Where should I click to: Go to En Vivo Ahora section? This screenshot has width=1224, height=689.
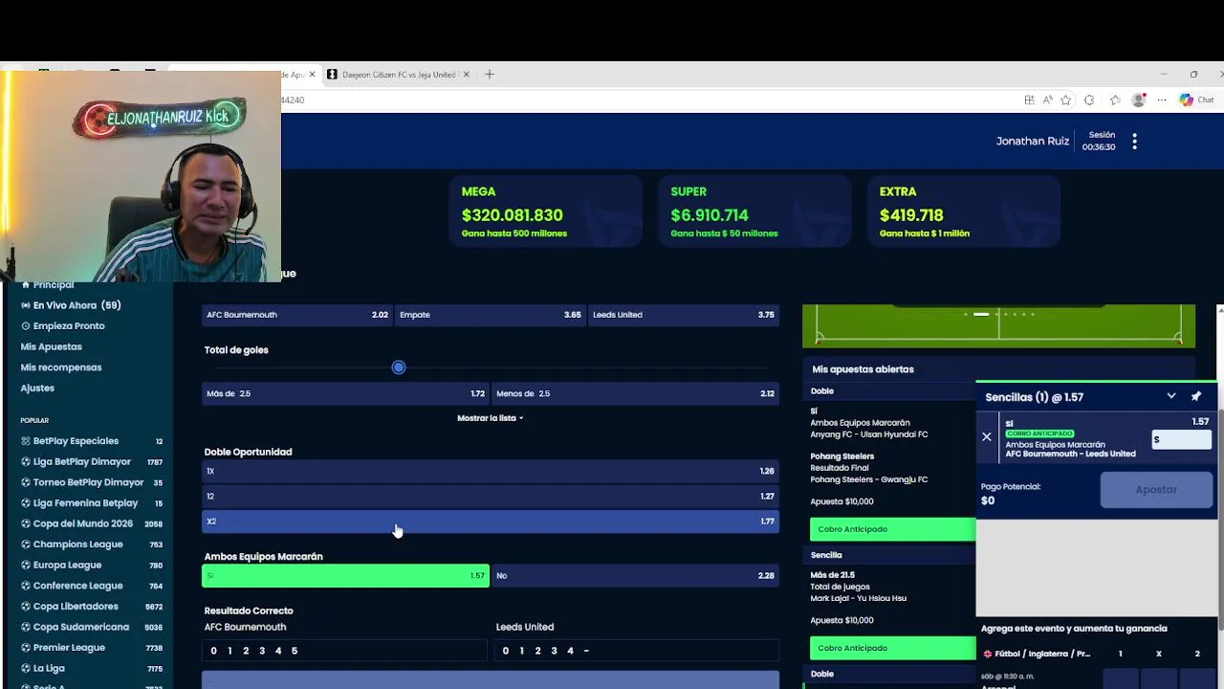(77, 305)
